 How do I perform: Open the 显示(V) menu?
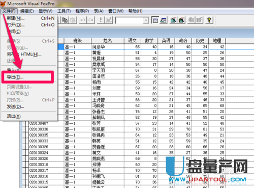[x=45, y=11]
